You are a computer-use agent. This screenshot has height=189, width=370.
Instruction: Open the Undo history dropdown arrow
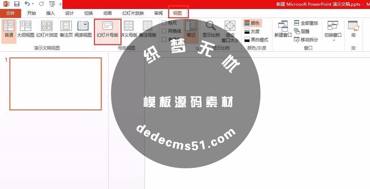(33, 4)
